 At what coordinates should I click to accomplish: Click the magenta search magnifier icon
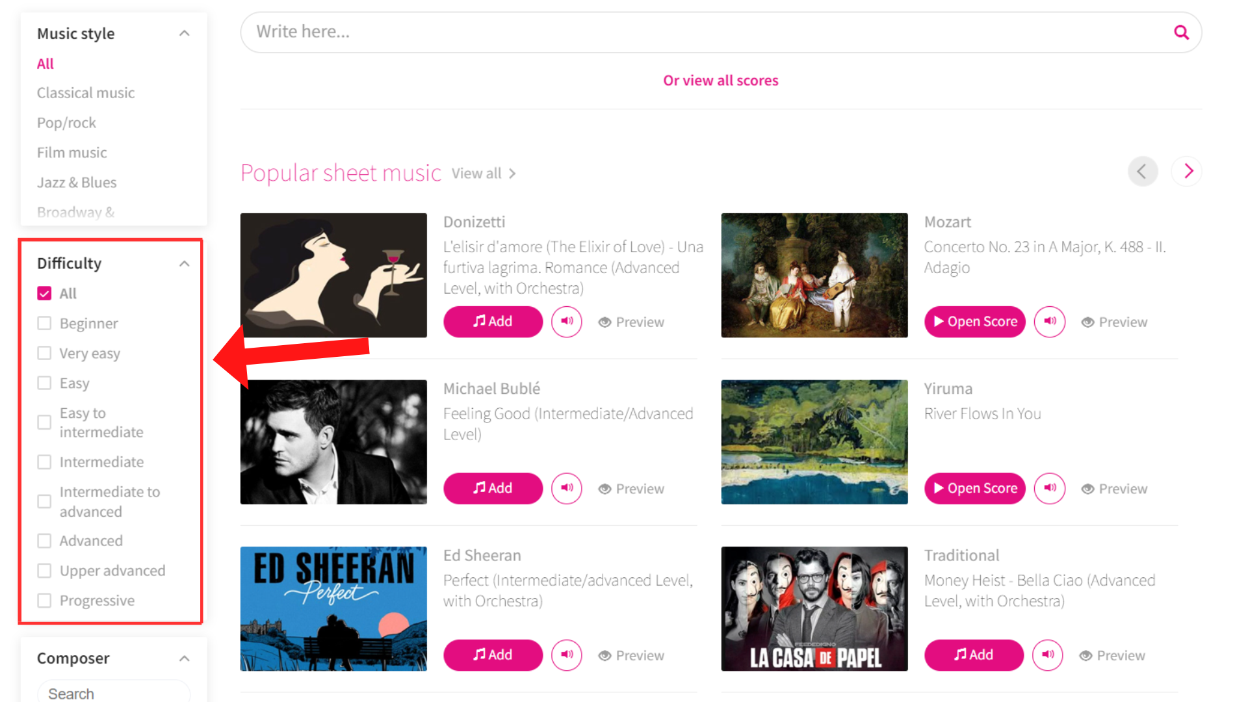(x=1181, y=32)
